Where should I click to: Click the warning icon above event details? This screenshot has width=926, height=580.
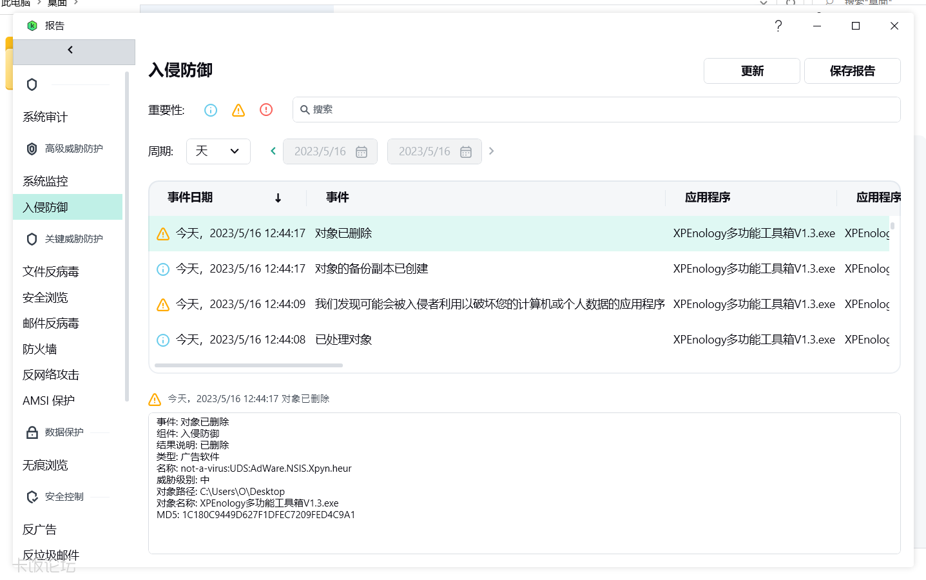click(155, 400)
